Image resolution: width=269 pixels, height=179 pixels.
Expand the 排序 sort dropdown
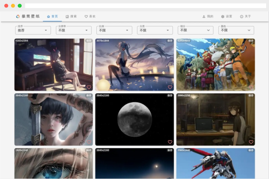pyautogui.click(x=33, y=30)
